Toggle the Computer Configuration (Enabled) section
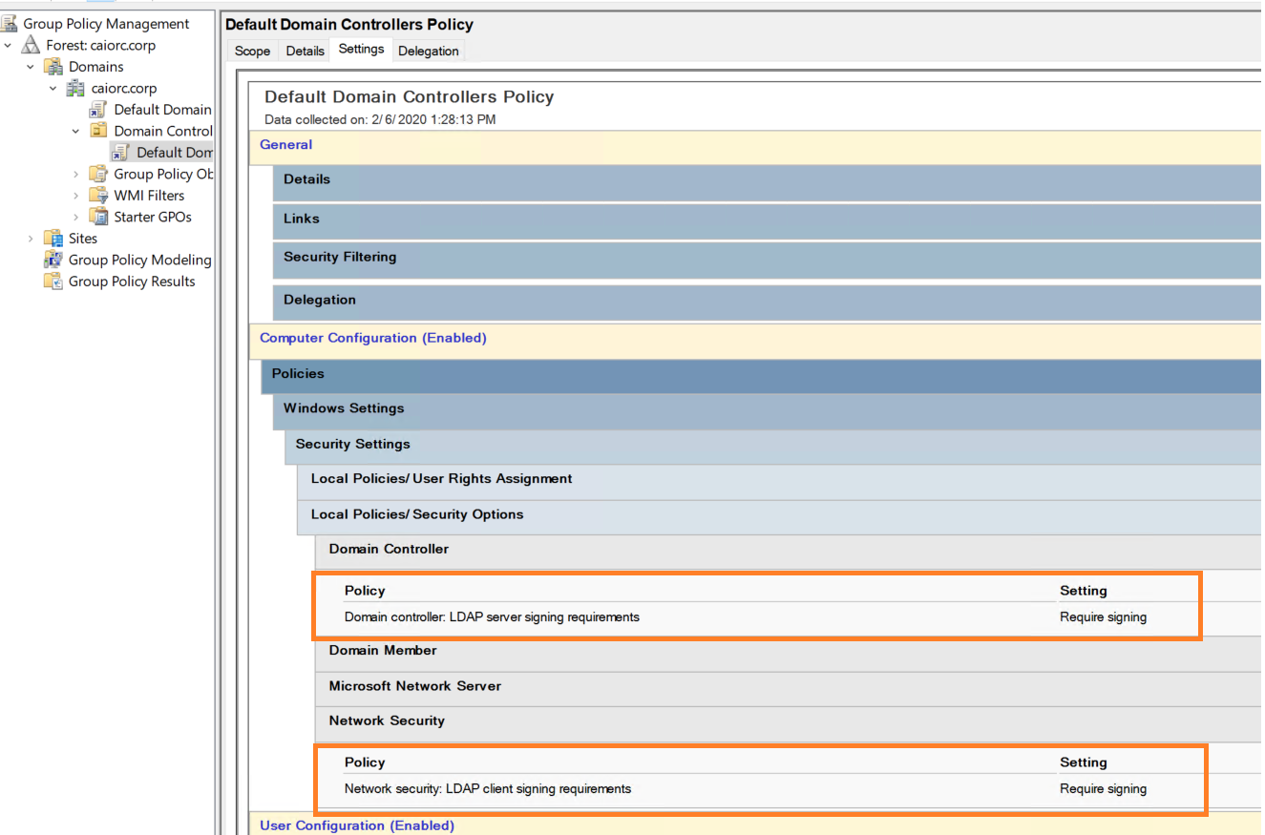The image size is (1265, 835). (x=373, y=338)
